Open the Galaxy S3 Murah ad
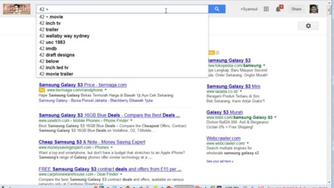Image resolution: width=334 pixels, height=188 pixels. click(225, 112)
